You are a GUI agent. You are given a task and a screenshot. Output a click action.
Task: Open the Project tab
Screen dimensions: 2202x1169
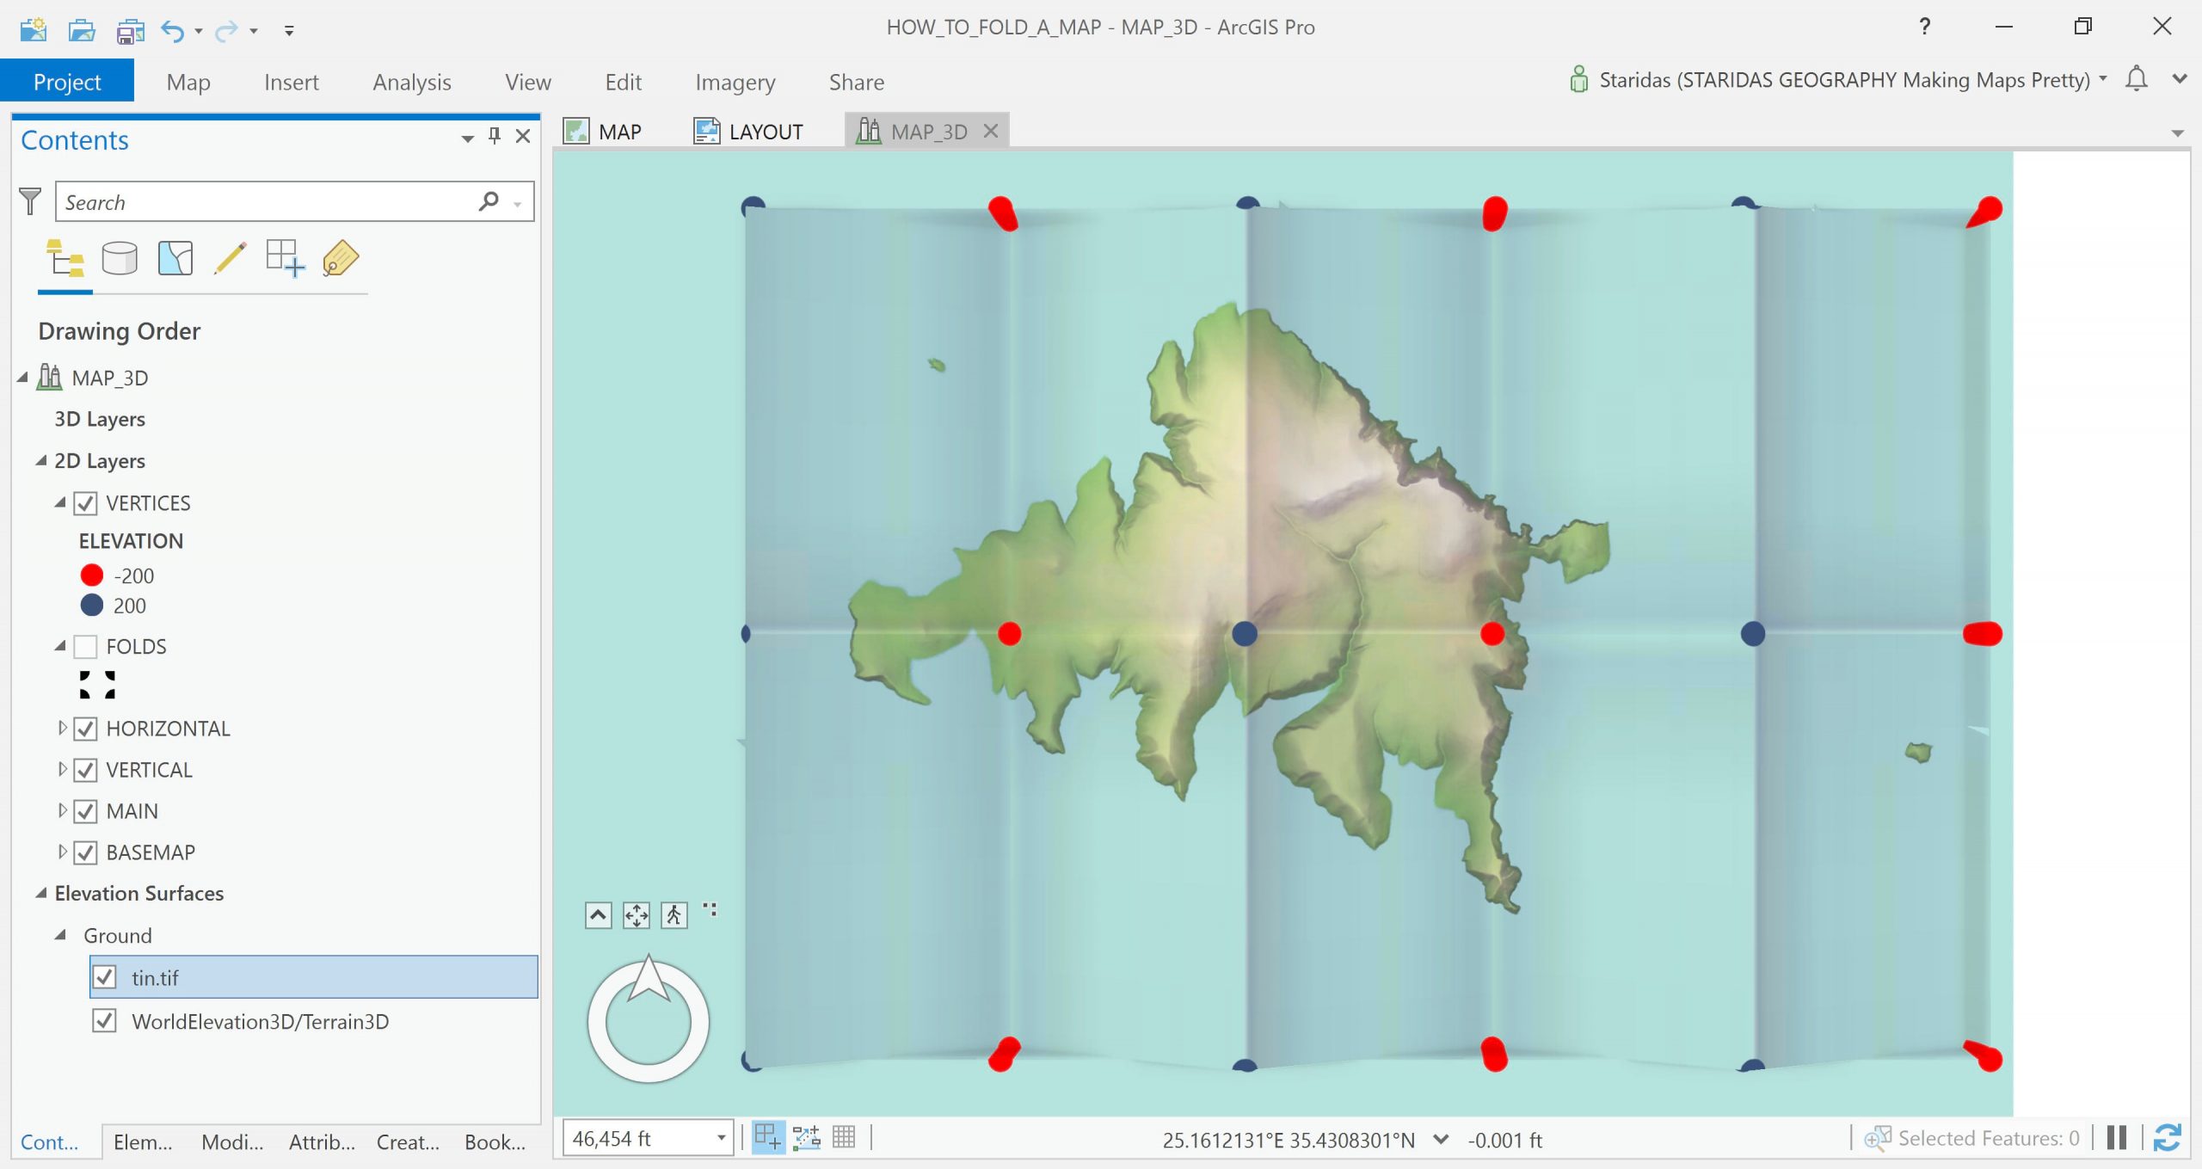coord(67,82)
